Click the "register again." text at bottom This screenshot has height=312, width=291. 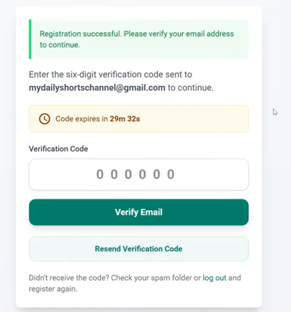(x=53, y=289)
